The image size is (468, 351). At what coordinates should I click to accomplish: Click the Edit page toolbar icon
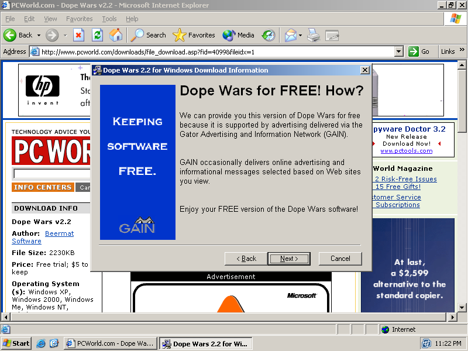coord(332,35)
